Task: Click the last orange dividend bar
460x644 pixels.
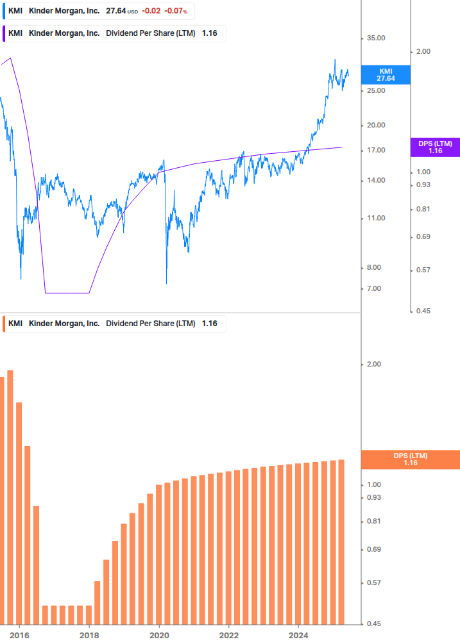Action: pyautogui.click(x=341, y=542)
